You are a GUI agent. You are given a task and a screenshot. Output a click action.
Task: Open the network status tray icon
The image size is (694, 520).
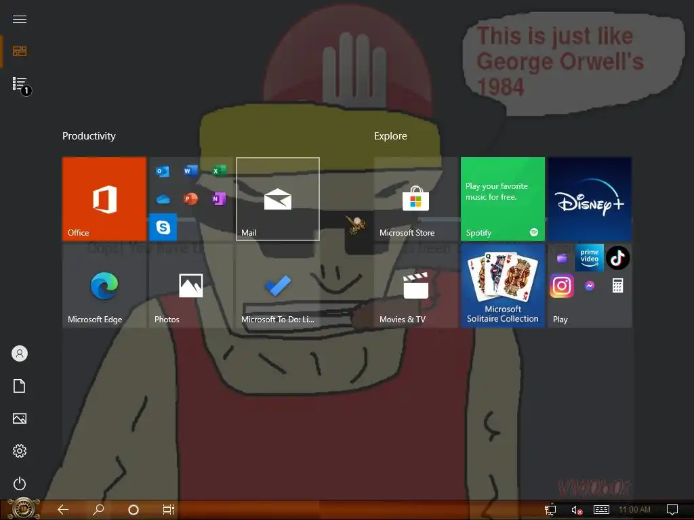(x=550, y=510)
